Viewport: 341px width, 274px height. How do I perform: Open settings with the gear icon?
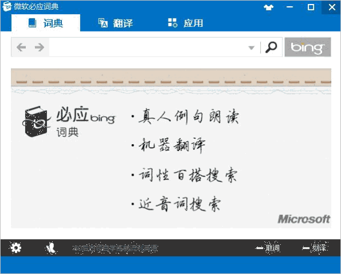(15, 248)
